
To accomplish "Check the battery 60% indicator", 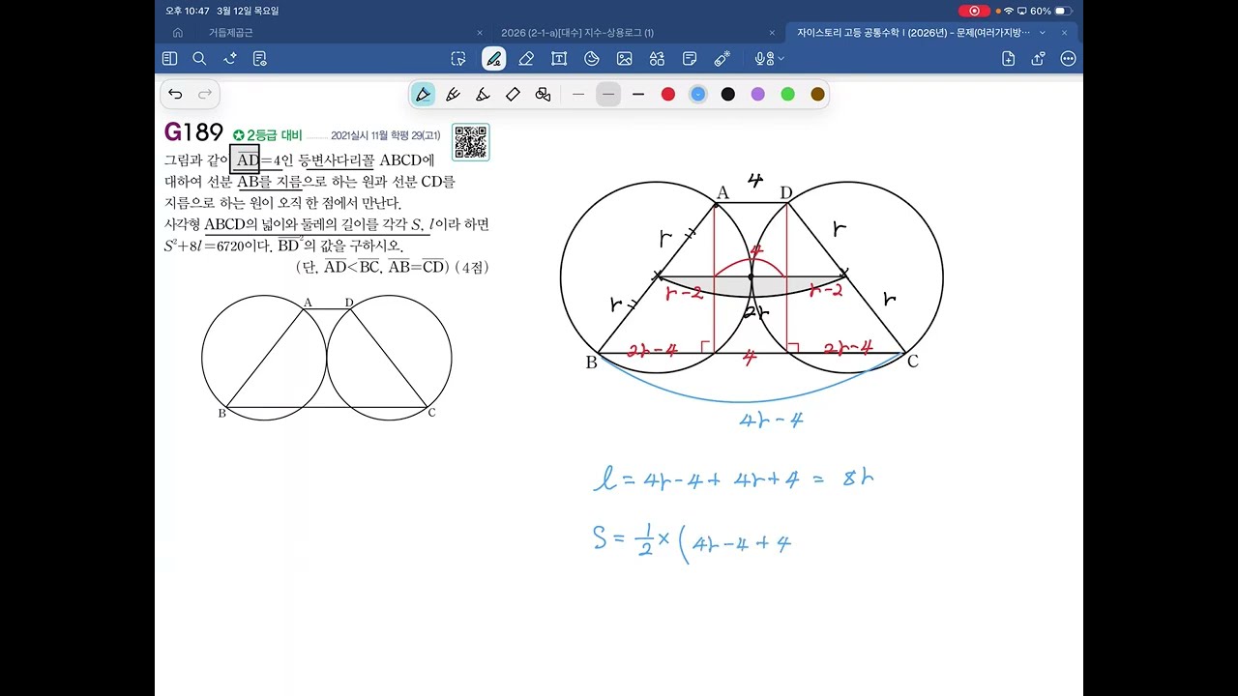I will coord(1051,11).
